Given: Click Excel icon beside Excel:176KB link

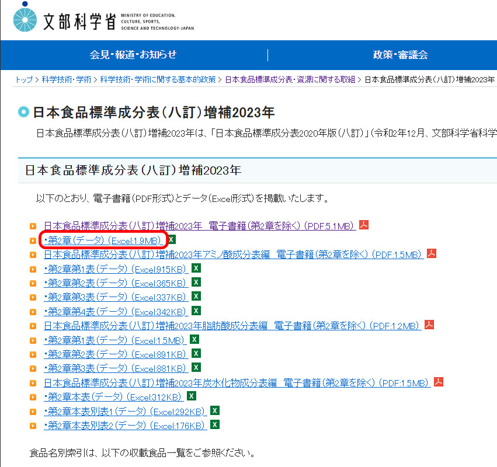Looking at the screenshot, I should coord(215,424).
